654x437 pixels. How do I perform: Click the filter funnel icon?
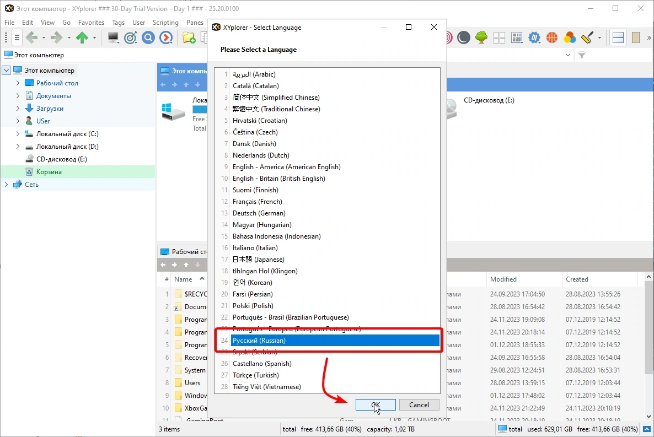coord(582,55)
